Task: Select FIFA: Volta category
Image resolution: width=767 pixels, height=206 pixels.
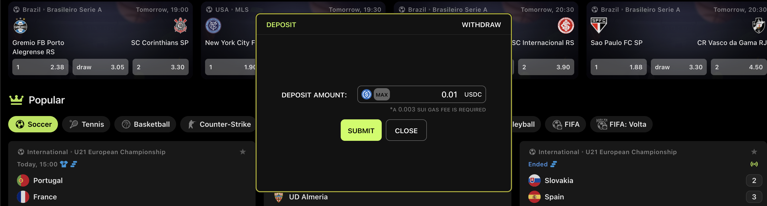Action: coord(621,124)
